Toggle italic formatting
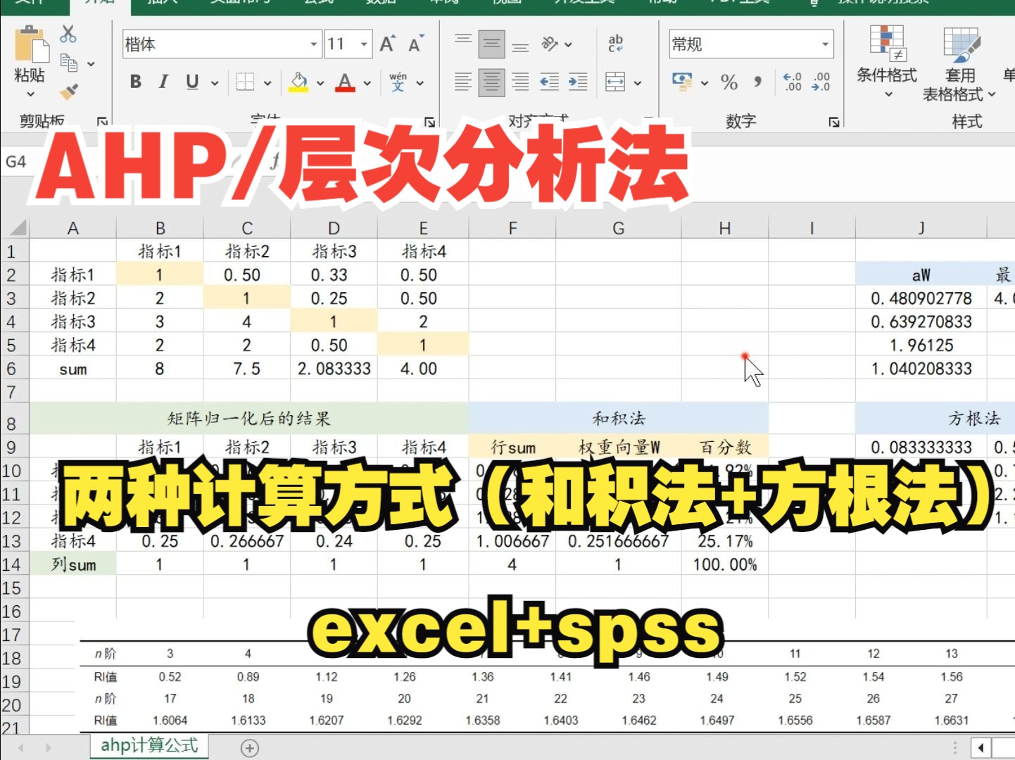Screen dimensions: 1015x760 (163, 82)
